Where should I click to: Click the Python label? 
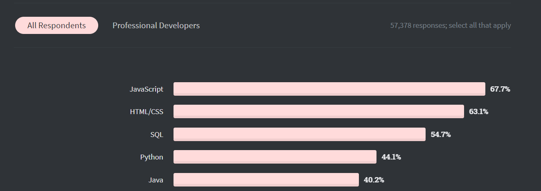pos(152,157)
